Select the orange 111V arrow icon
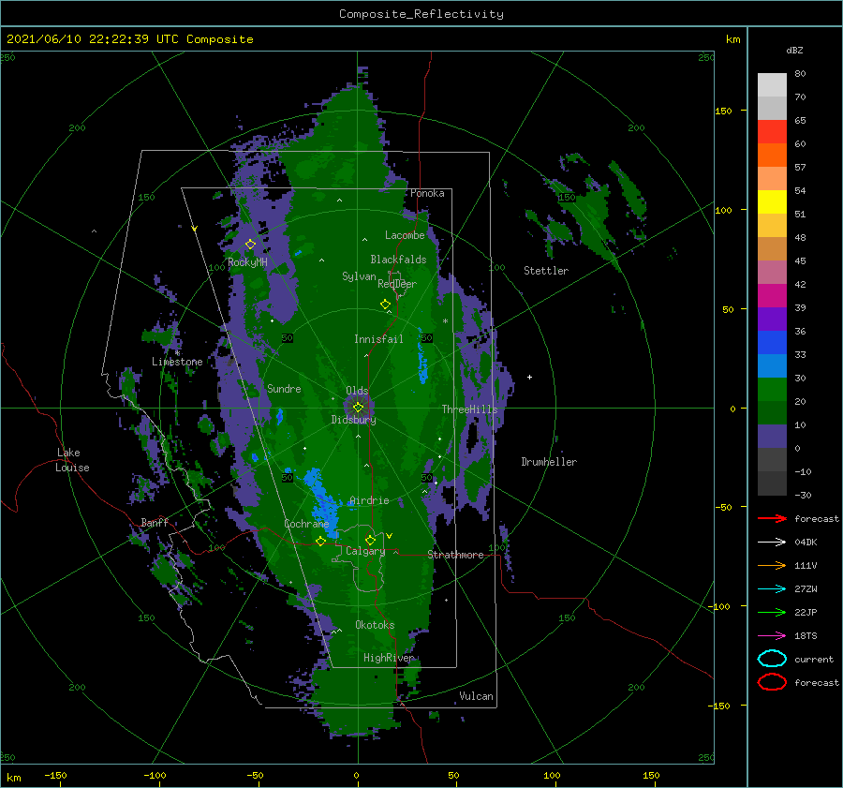The height and width of the screenshot is (788, 843). click(x=772, y=565)
